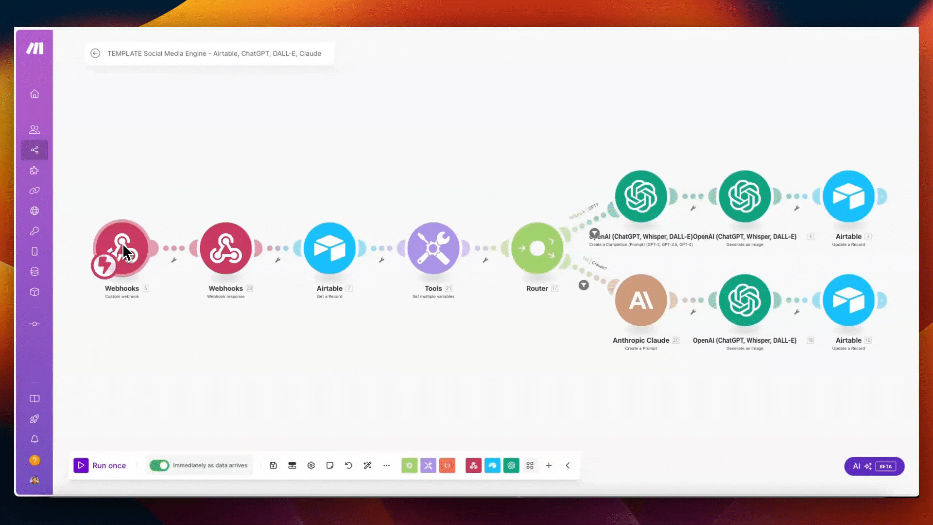The height and width of the screenshot is (525, 933).
Task: Open the orange Help question icon
Action: tap(35, 460)
